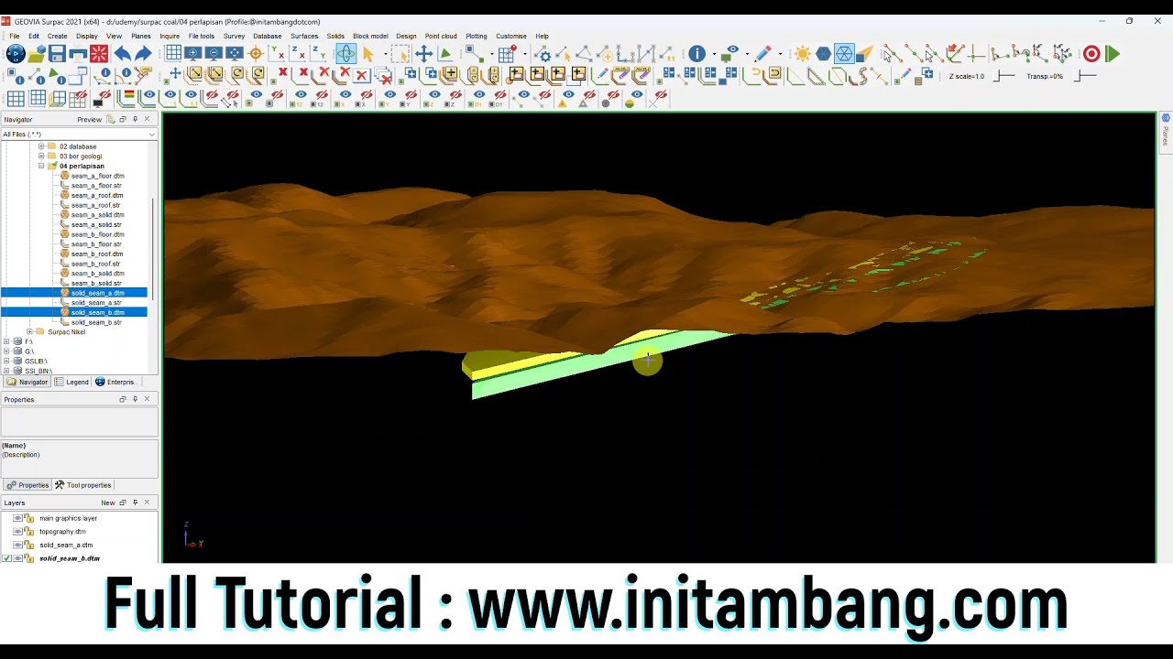Click the Save (floppy disk) toolbar icon

tap(57, 54)
